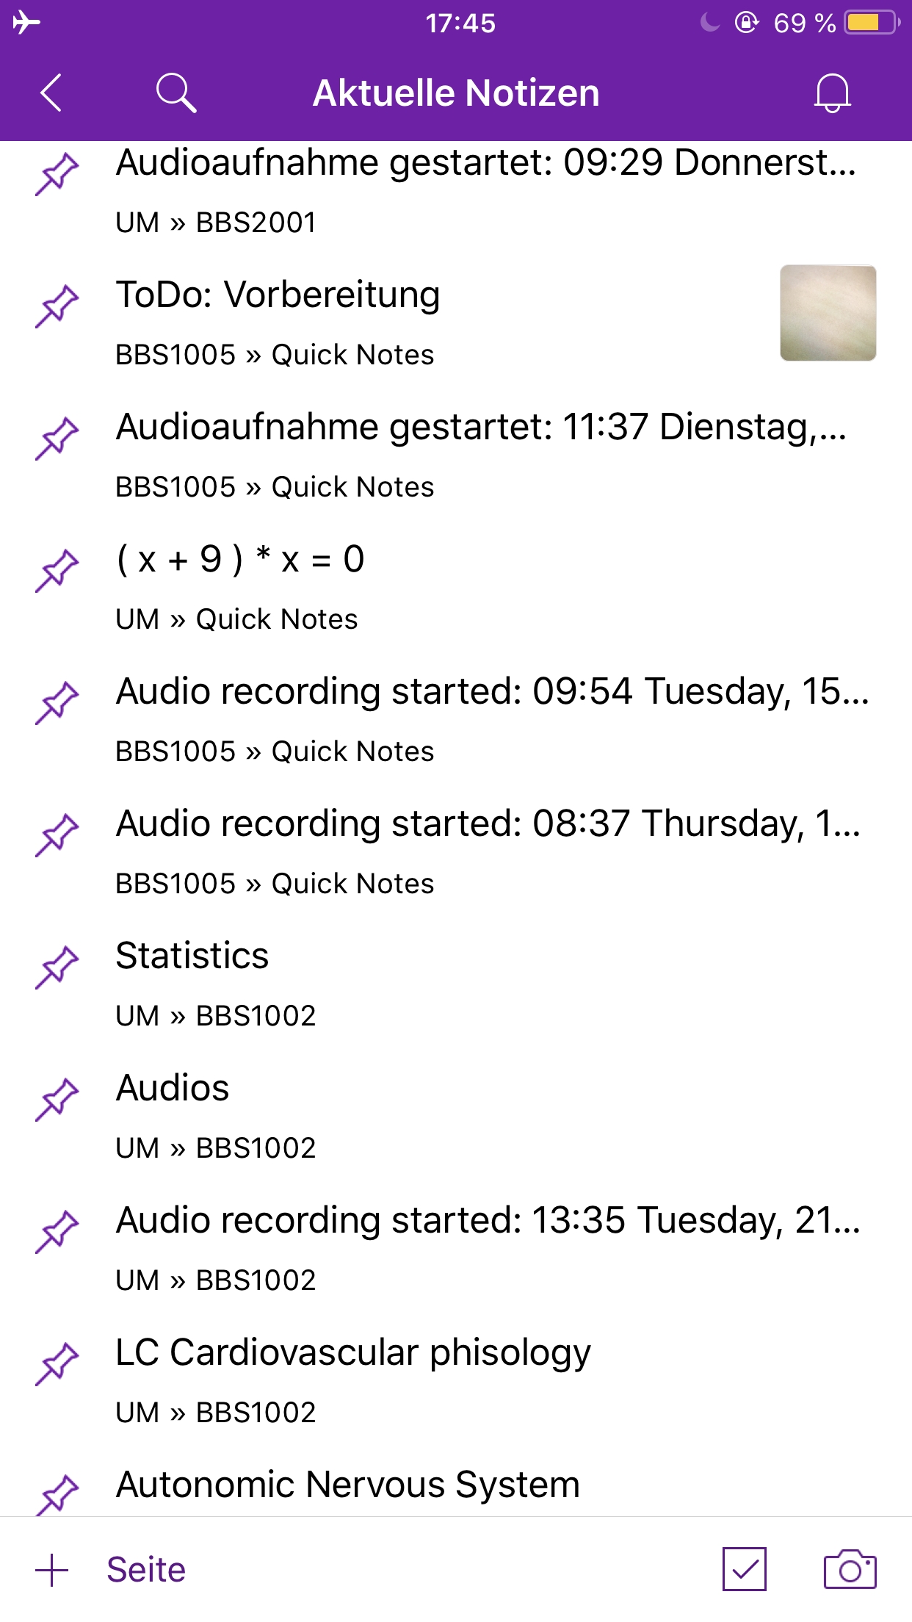Open LC Cardiovascular phisology note
Viewport: 912px width, 1622px height.
tap(352, 1353)
